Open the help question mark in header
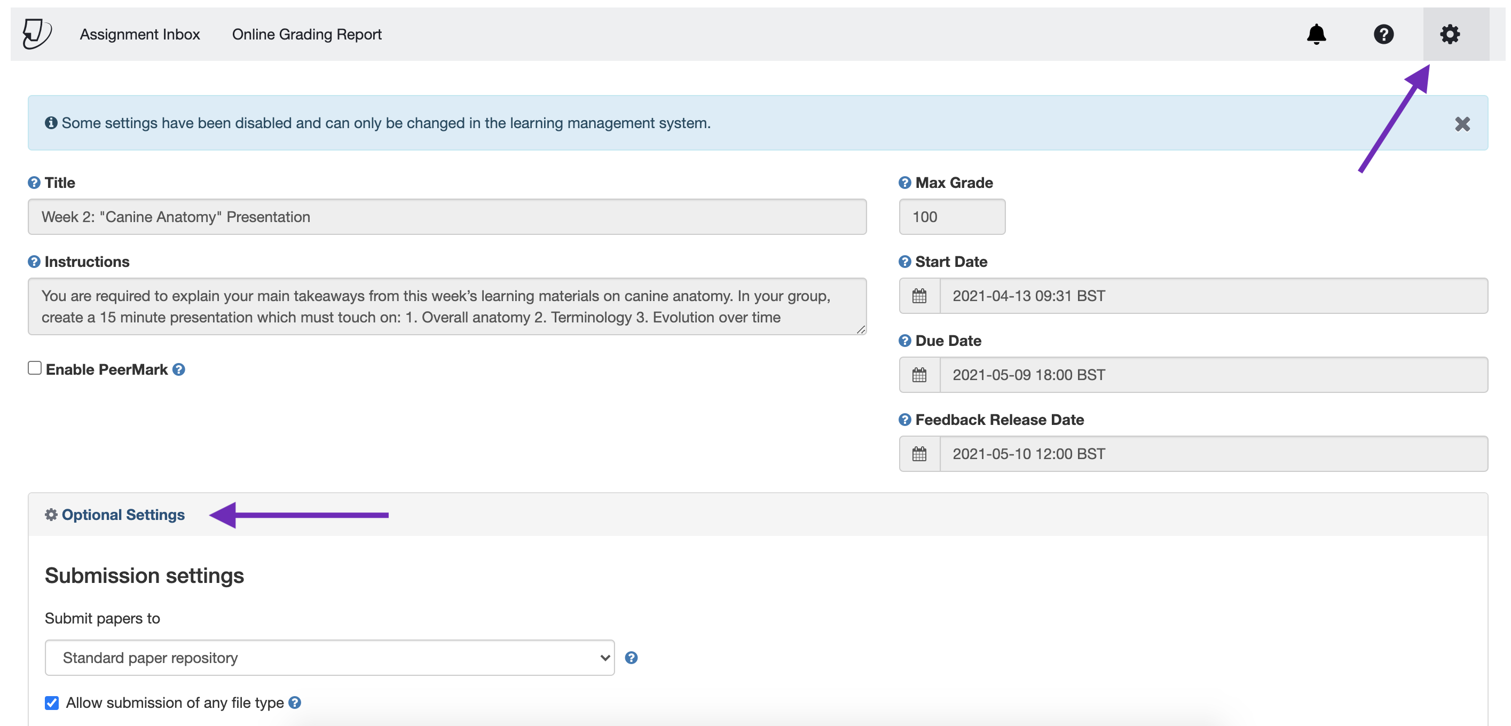Image resolution: width=1511 pixels, height=726 pixels. (x=1383, y=34)
